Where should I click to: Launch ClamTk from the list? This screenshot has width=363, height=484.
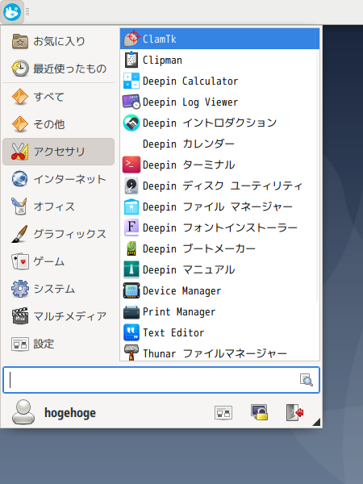point(219,39)
